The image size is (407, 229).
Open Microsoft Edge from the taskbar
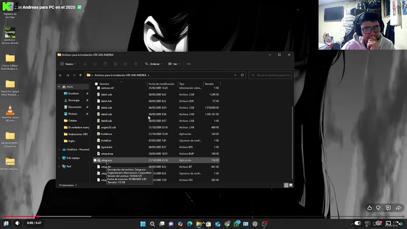click(x=190, y=224)
